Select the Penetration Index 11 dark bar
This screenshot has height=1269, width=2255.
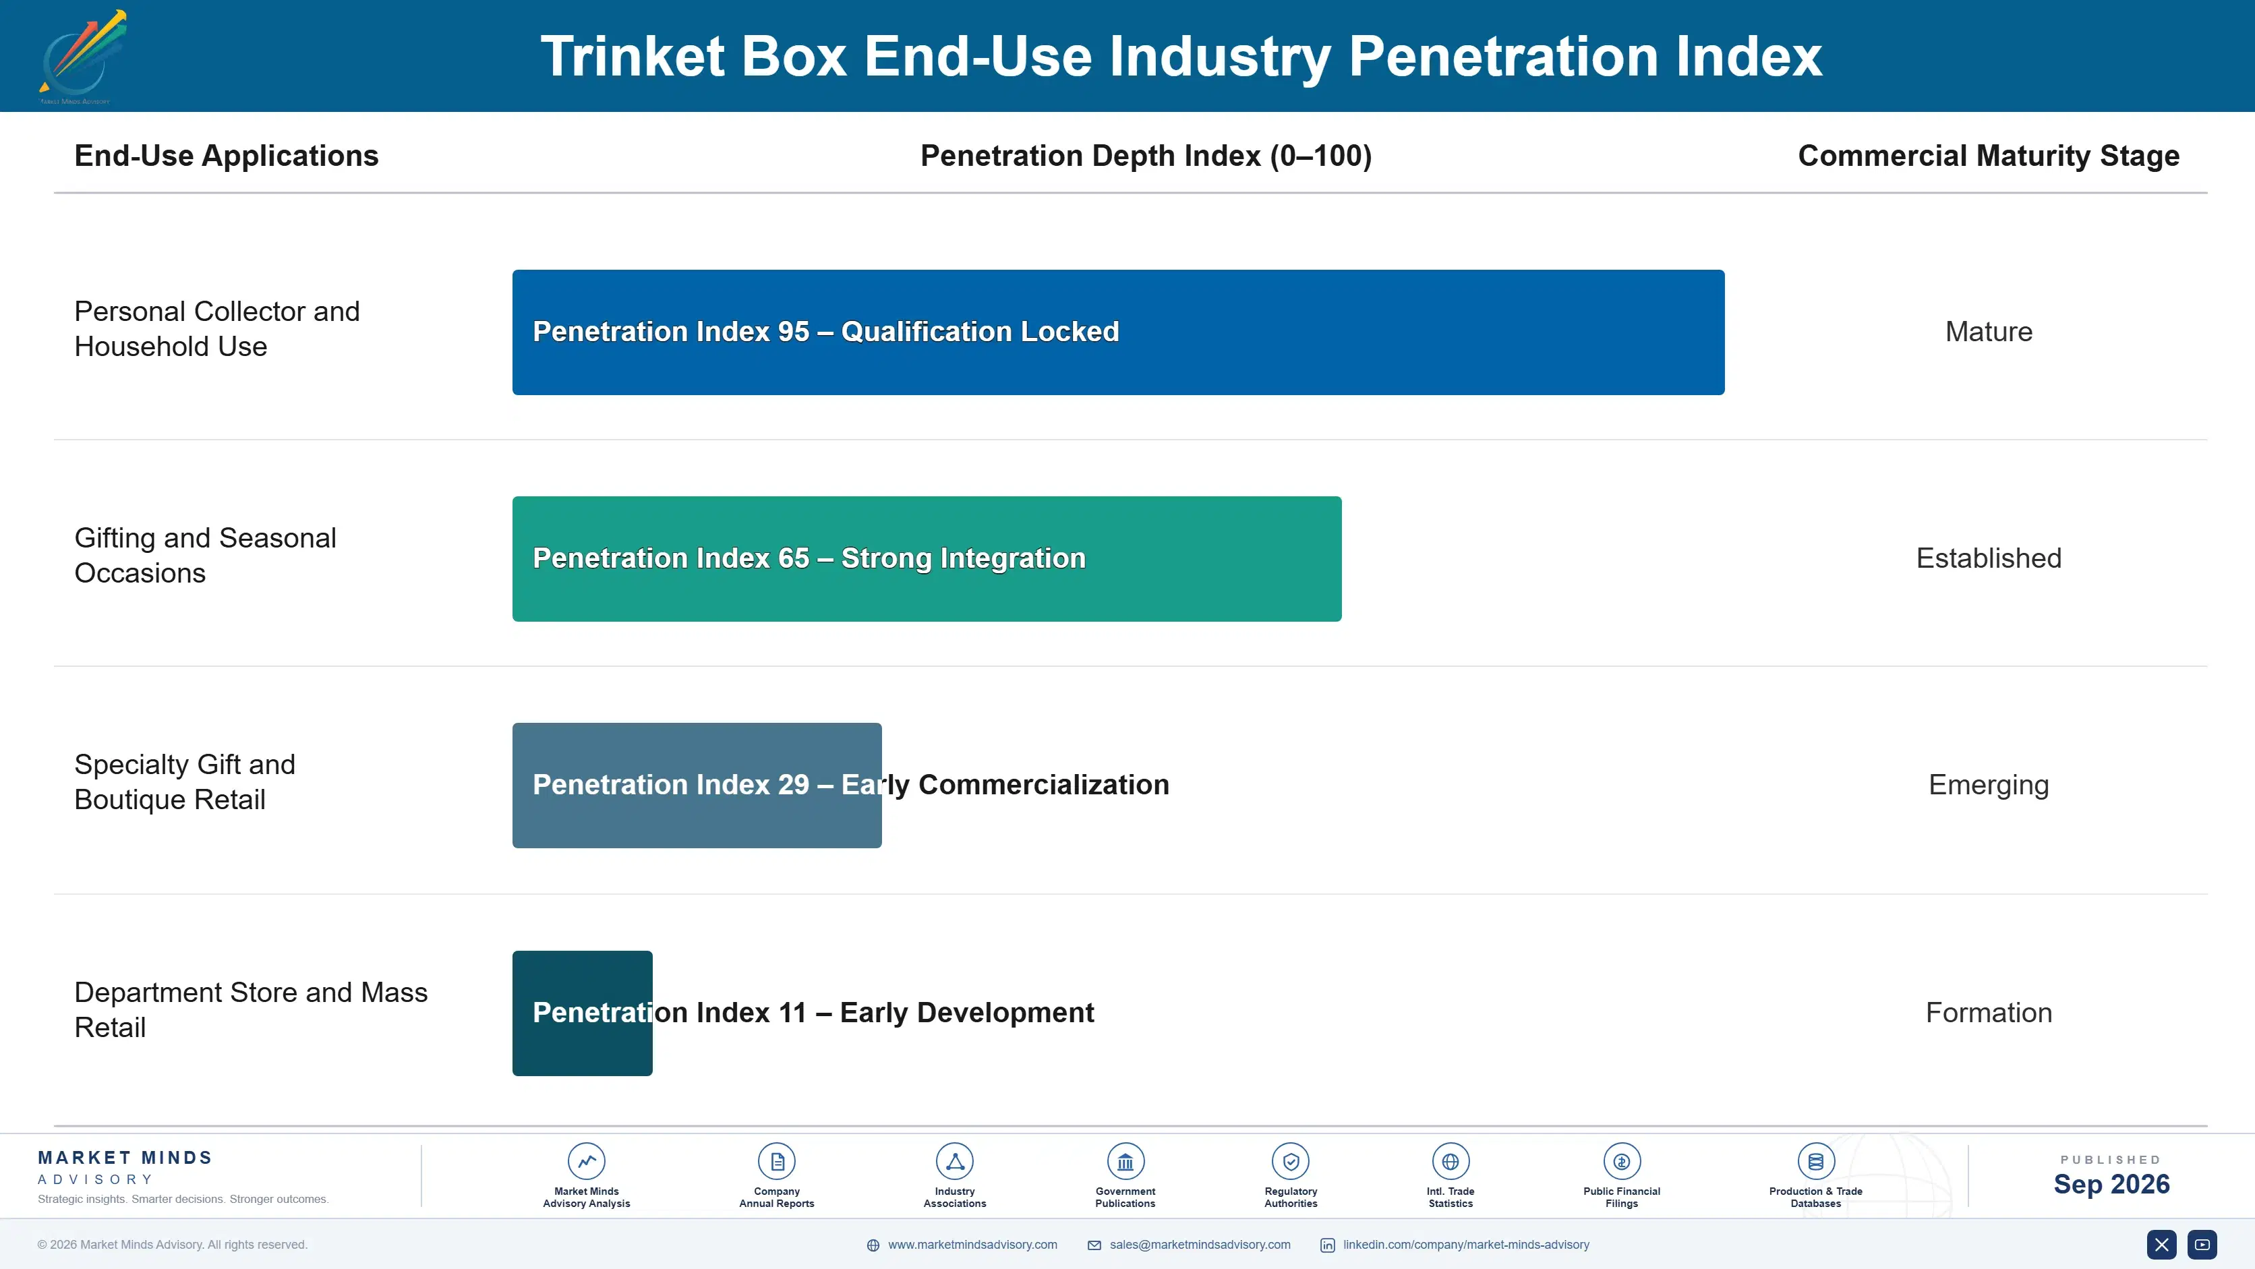582,1013
